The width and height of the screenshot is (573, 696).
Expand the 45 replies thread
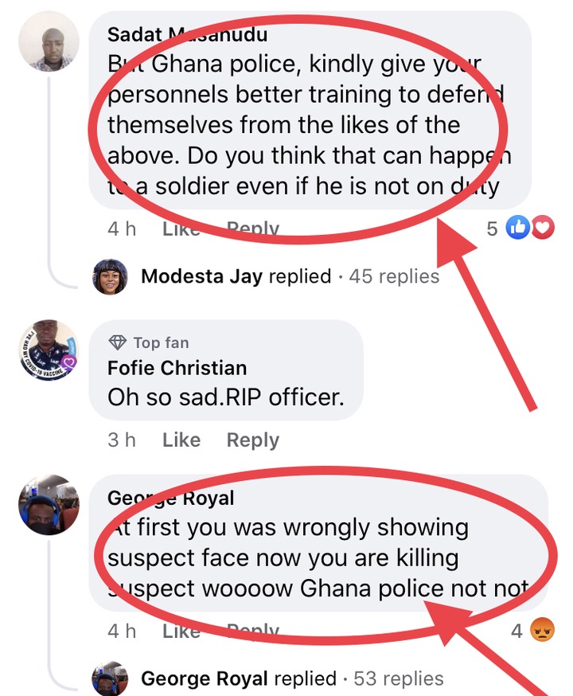(x=394, y=276)
